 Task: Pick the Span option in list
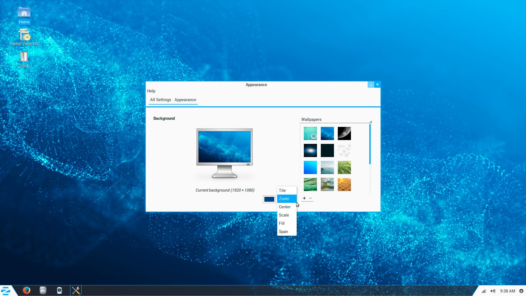[283, 232]
